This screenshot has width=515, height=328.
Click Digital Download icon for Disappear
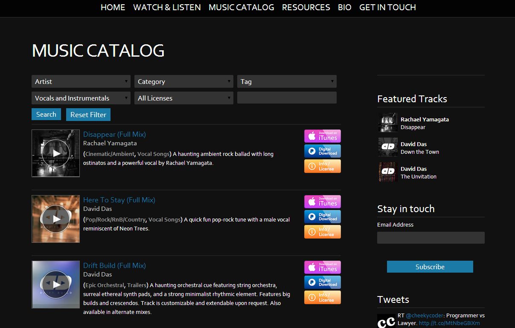(x=322, y=151)
